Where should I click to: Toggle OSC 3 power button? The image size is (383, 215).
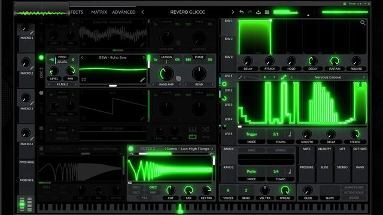tap(41, 93)
